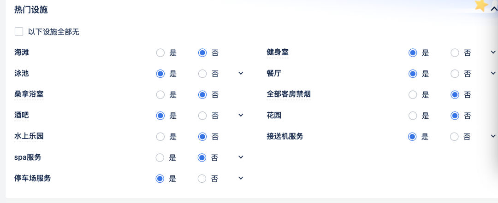Viewport: 498px width, 203px height.
Task: Expand the spa服务 details chevron
Action: pyautogui.click(x=241, y=157)
